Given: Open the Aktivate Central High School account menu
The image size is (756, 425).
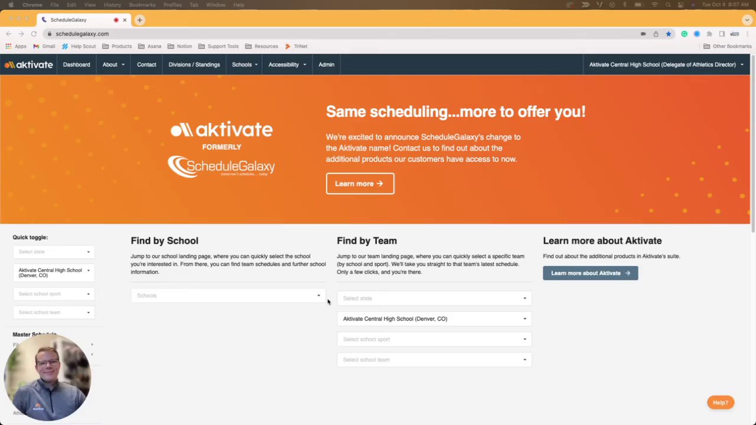Looking at the screenshot, I should 666,64.
